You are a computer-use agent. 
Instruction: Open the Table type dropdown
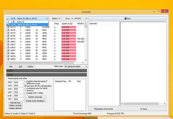pyautogui.click(x=76, y=66)
